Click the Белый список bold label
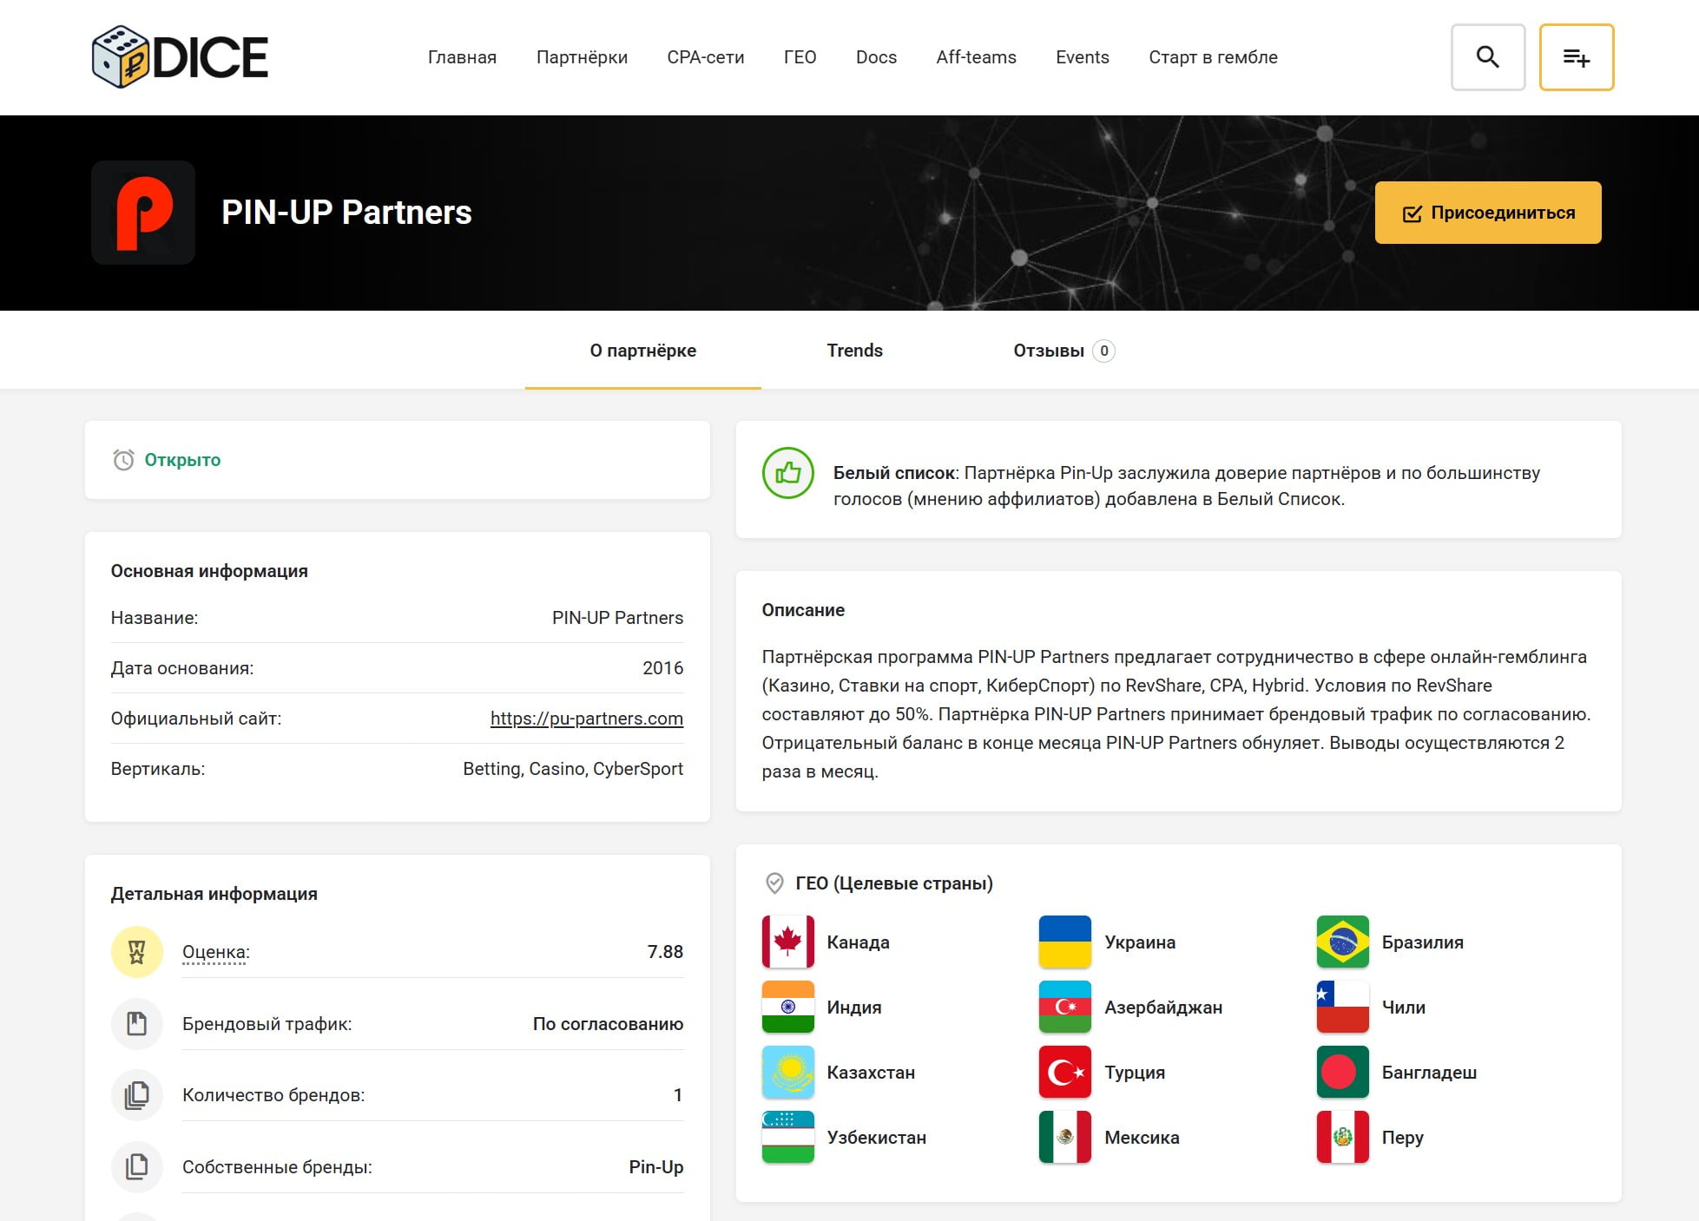Viewport: 1699px width, 1221px height. coord(894,473)
